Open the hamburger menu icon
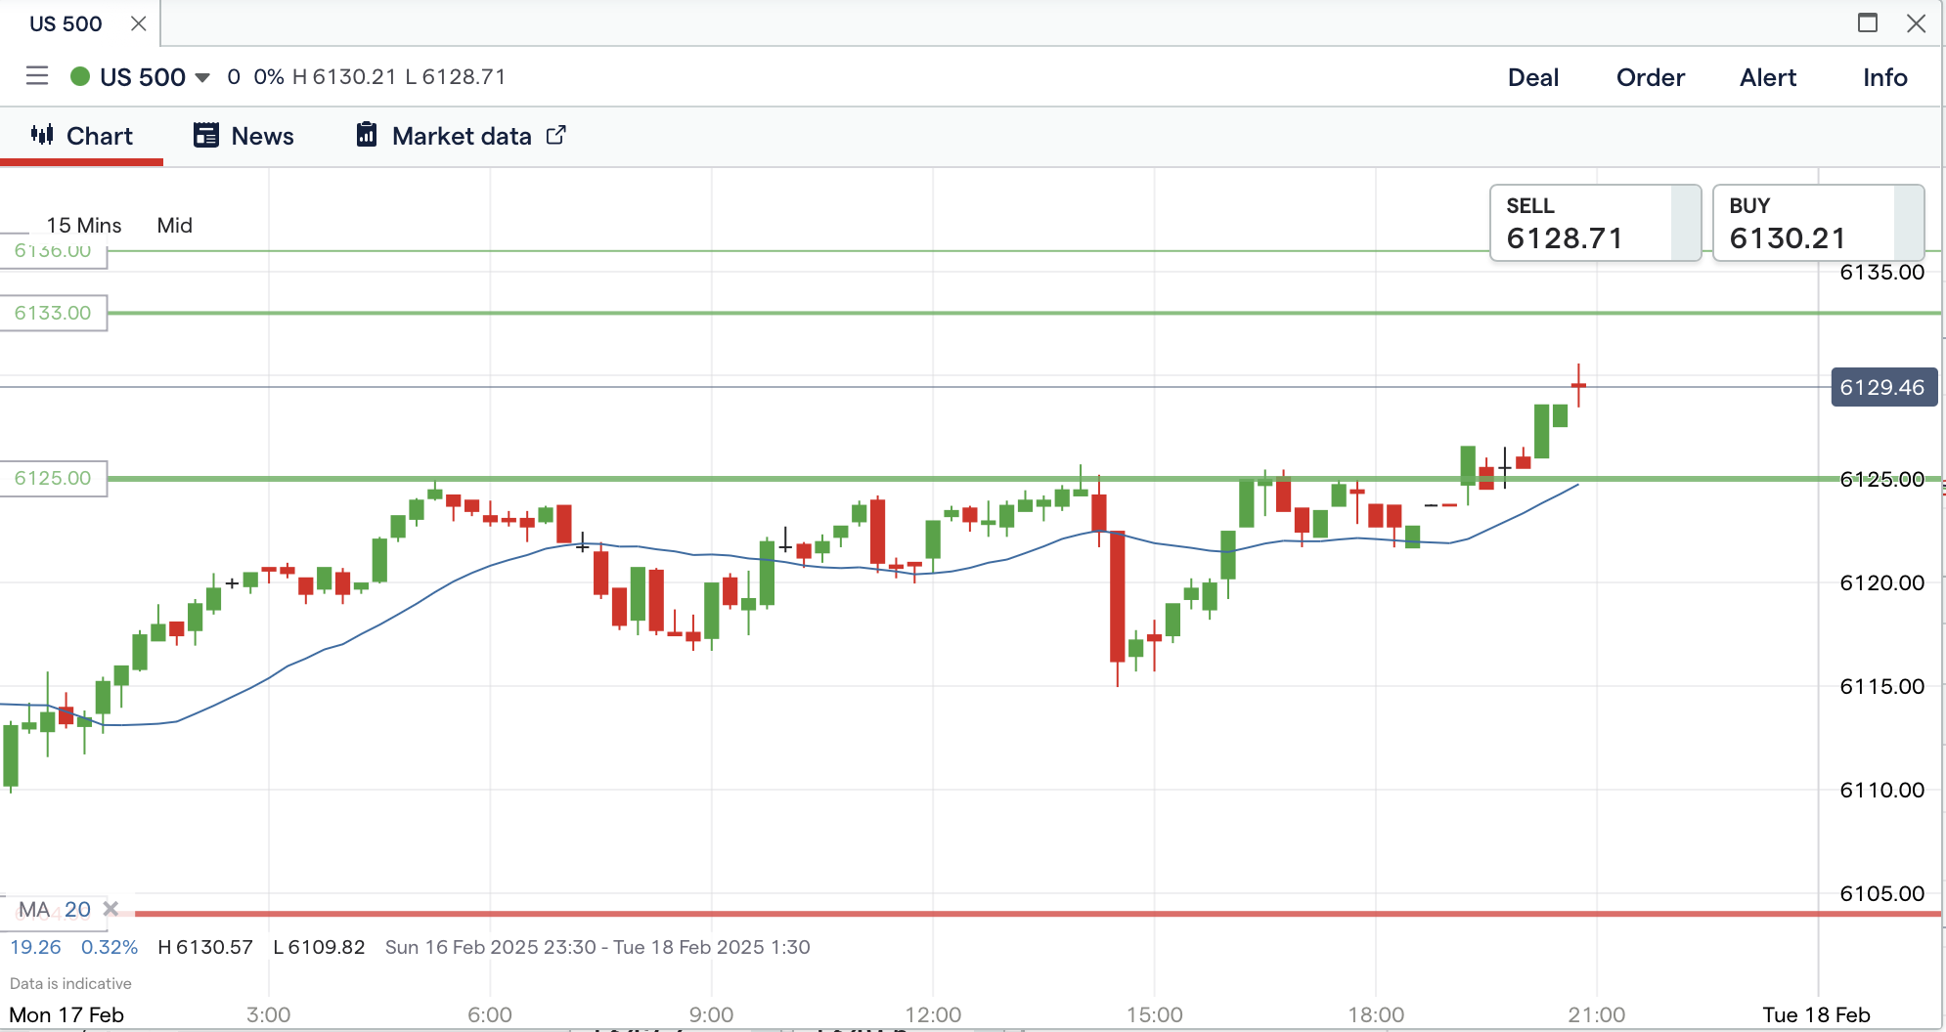This screenshot has height=1032, width=1946. click(37, 76)
